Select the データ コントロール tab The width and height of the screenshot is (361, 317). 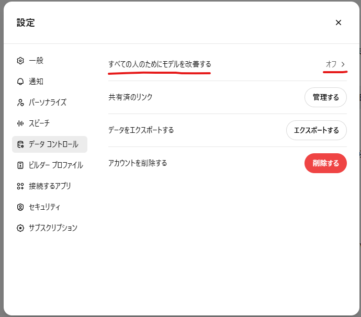pos(50,144)
